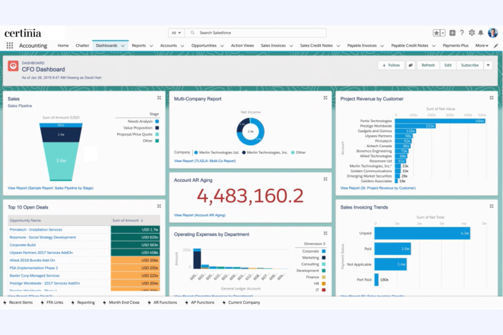Open the Salesforce notifications bell
The width and height of the screenshot is (503, 335).
[x=481, y=33]
